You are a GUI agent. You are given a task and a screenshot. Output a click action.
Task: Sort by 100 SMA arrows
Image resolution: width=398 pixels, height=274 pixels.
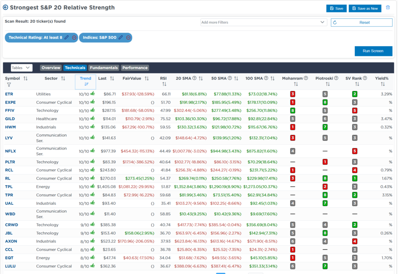tap(272, 79)
